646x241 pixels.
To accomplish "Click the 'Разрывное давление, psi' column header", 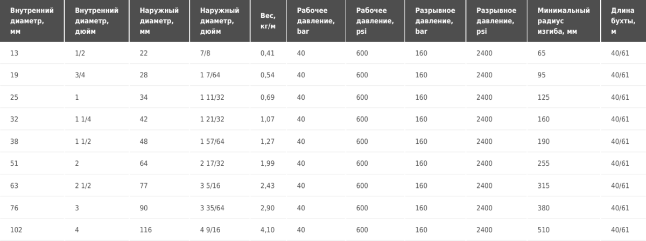I will pos(496,21).
